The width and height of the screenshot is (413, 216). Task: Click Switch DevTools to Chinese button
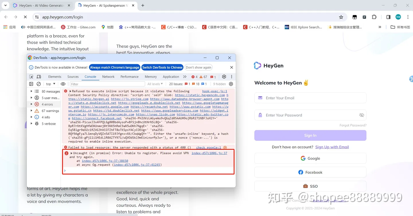pyautogui.click(x=162, y=67)
